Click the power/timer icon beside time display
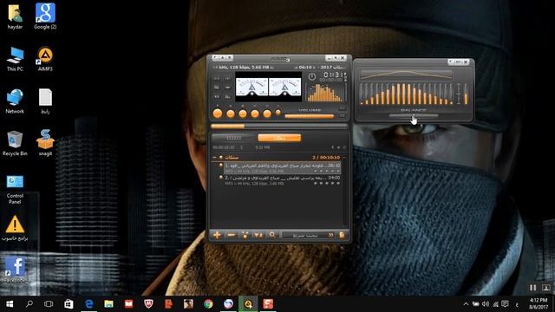555x312 pixels. 312,76
